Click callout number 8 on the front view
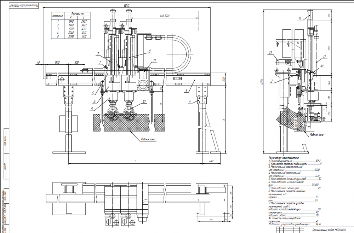Viewport: 354px width, 233px height. point(149,51)
